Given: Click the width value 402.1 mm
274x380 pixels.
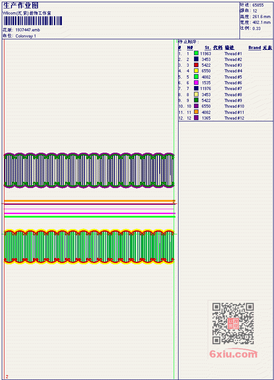Looking at the screenshot, I should [x=261, y=23].
